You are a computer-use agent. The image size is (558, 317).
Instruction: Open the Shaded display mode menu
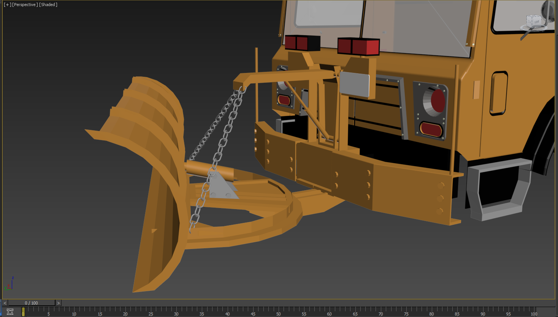[x=48, y=5]
